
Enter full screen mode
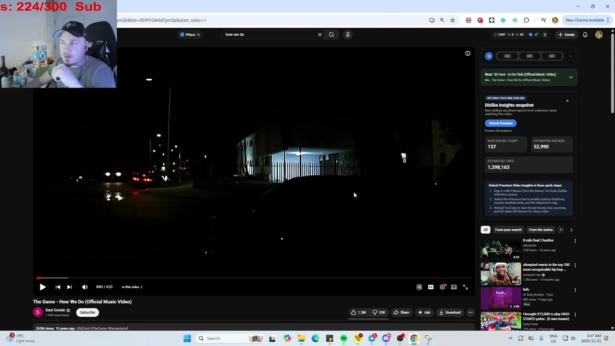point(465,287)
